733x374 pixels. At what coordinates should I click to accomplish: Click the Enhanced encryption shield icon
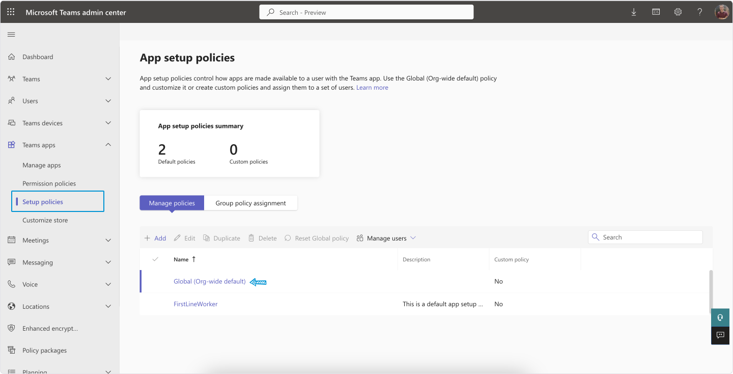pos(12,328)
